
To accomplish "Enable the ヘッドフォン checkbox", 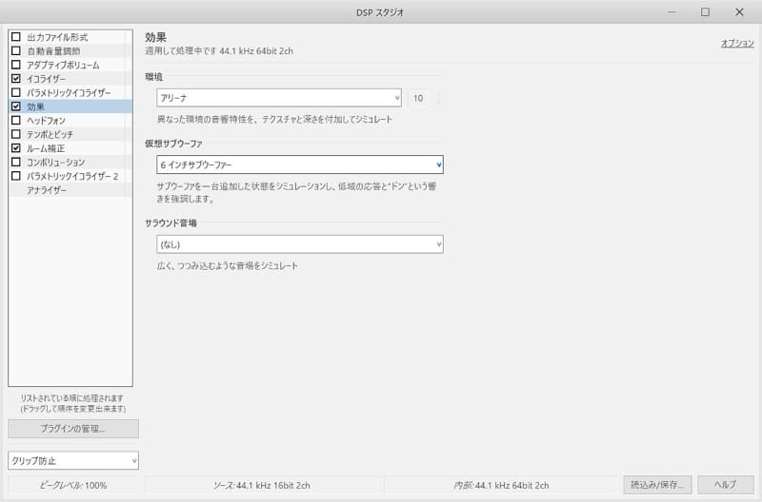I will pos(16,120).
